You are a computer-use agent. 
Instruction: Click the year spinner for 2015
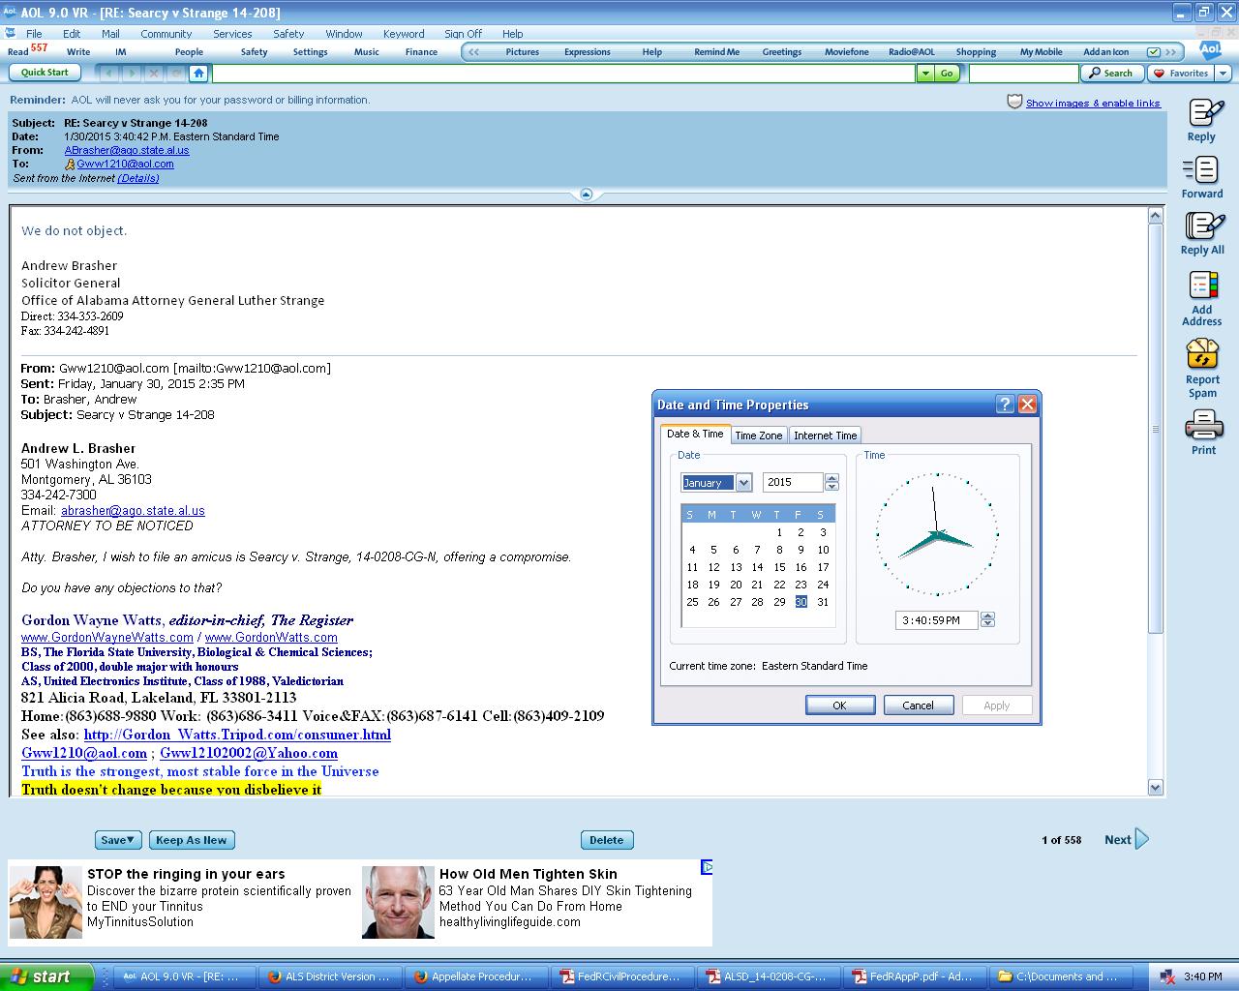point(831,482)
